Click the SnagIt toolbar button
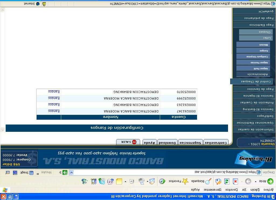Image resolution: width=276 pixels, height=200 pixels. coord(26,173)
